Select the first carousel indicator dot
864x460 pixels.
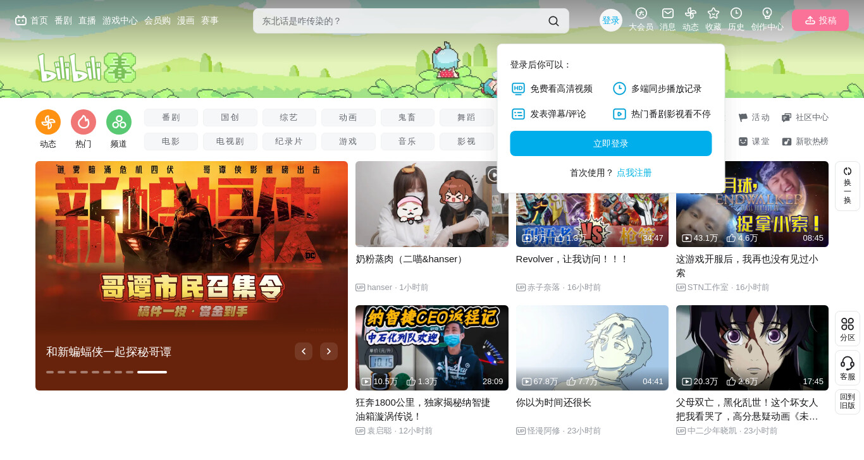(50, 372)
